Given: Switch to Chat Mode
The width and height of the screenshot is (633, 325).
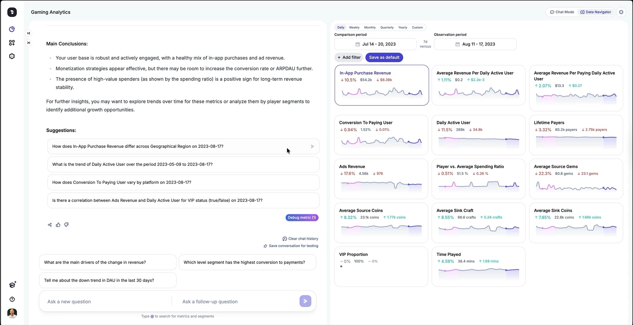Looking at the screenshot, I should 562,12.
